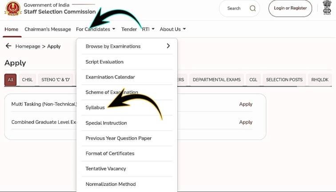The height and width of the screenshot is (192, 336).
Task: Open Chairman's Message page
Action: click(x=48, y=29)
